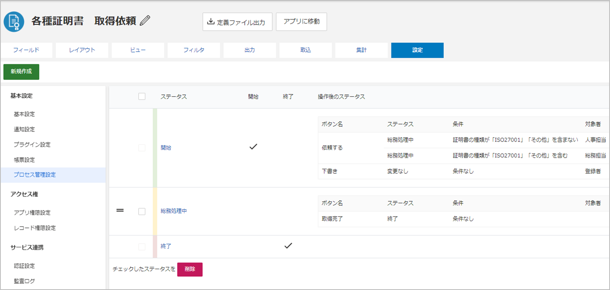Click the checkmark in the 終了 column

(x=288, y=246)
